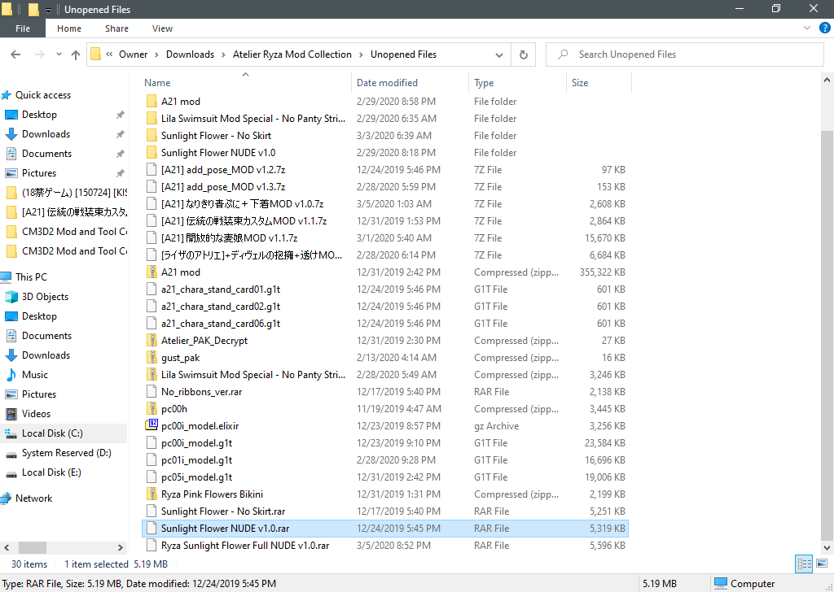This screenshot has height=592, width=834.
Task: Expand the ribbon with the chevron
Action: [x=807, y=28]
